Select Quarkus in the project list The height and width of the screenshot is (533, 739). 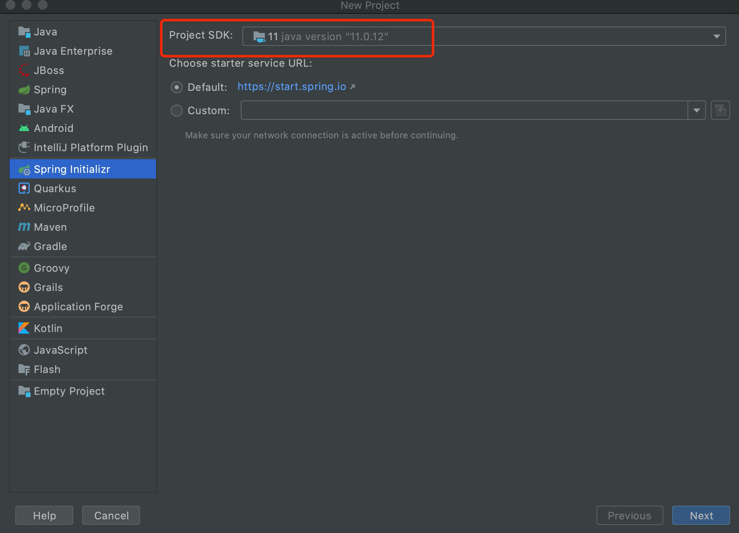pos(83,189)
